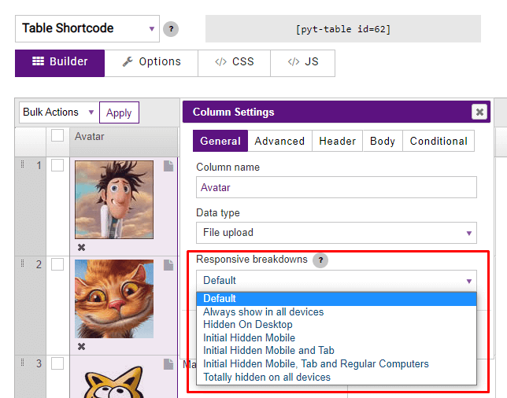Choose Always show in all devices
The height and width of the screenshot is (398, 507).
[x=336, y=312]
